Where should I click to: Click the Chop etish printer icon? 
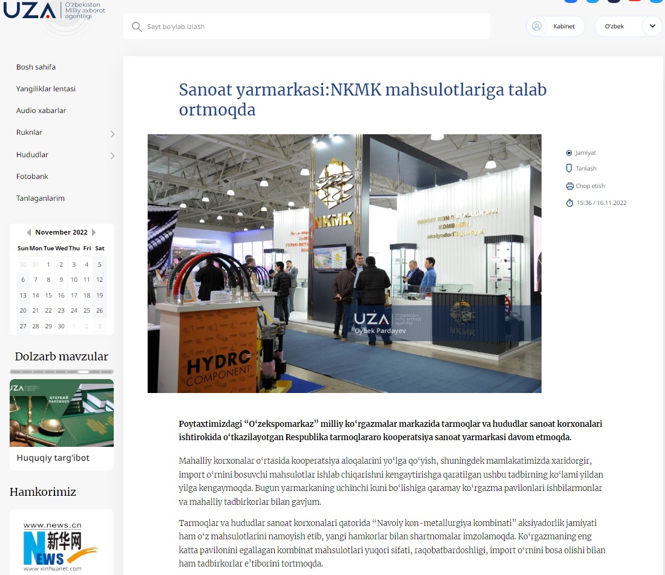click(x=569, y=186)
